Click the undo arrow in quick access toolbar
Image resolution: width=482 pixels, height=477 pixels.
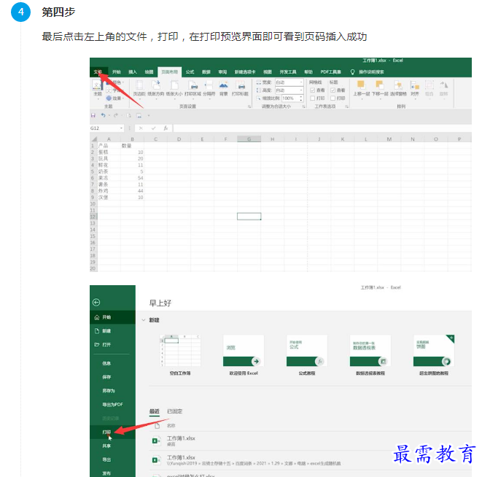pos(104,115)
